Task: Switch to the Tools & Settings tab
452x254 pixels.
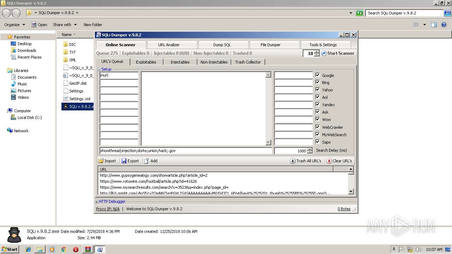Action: tap(326, 45)
